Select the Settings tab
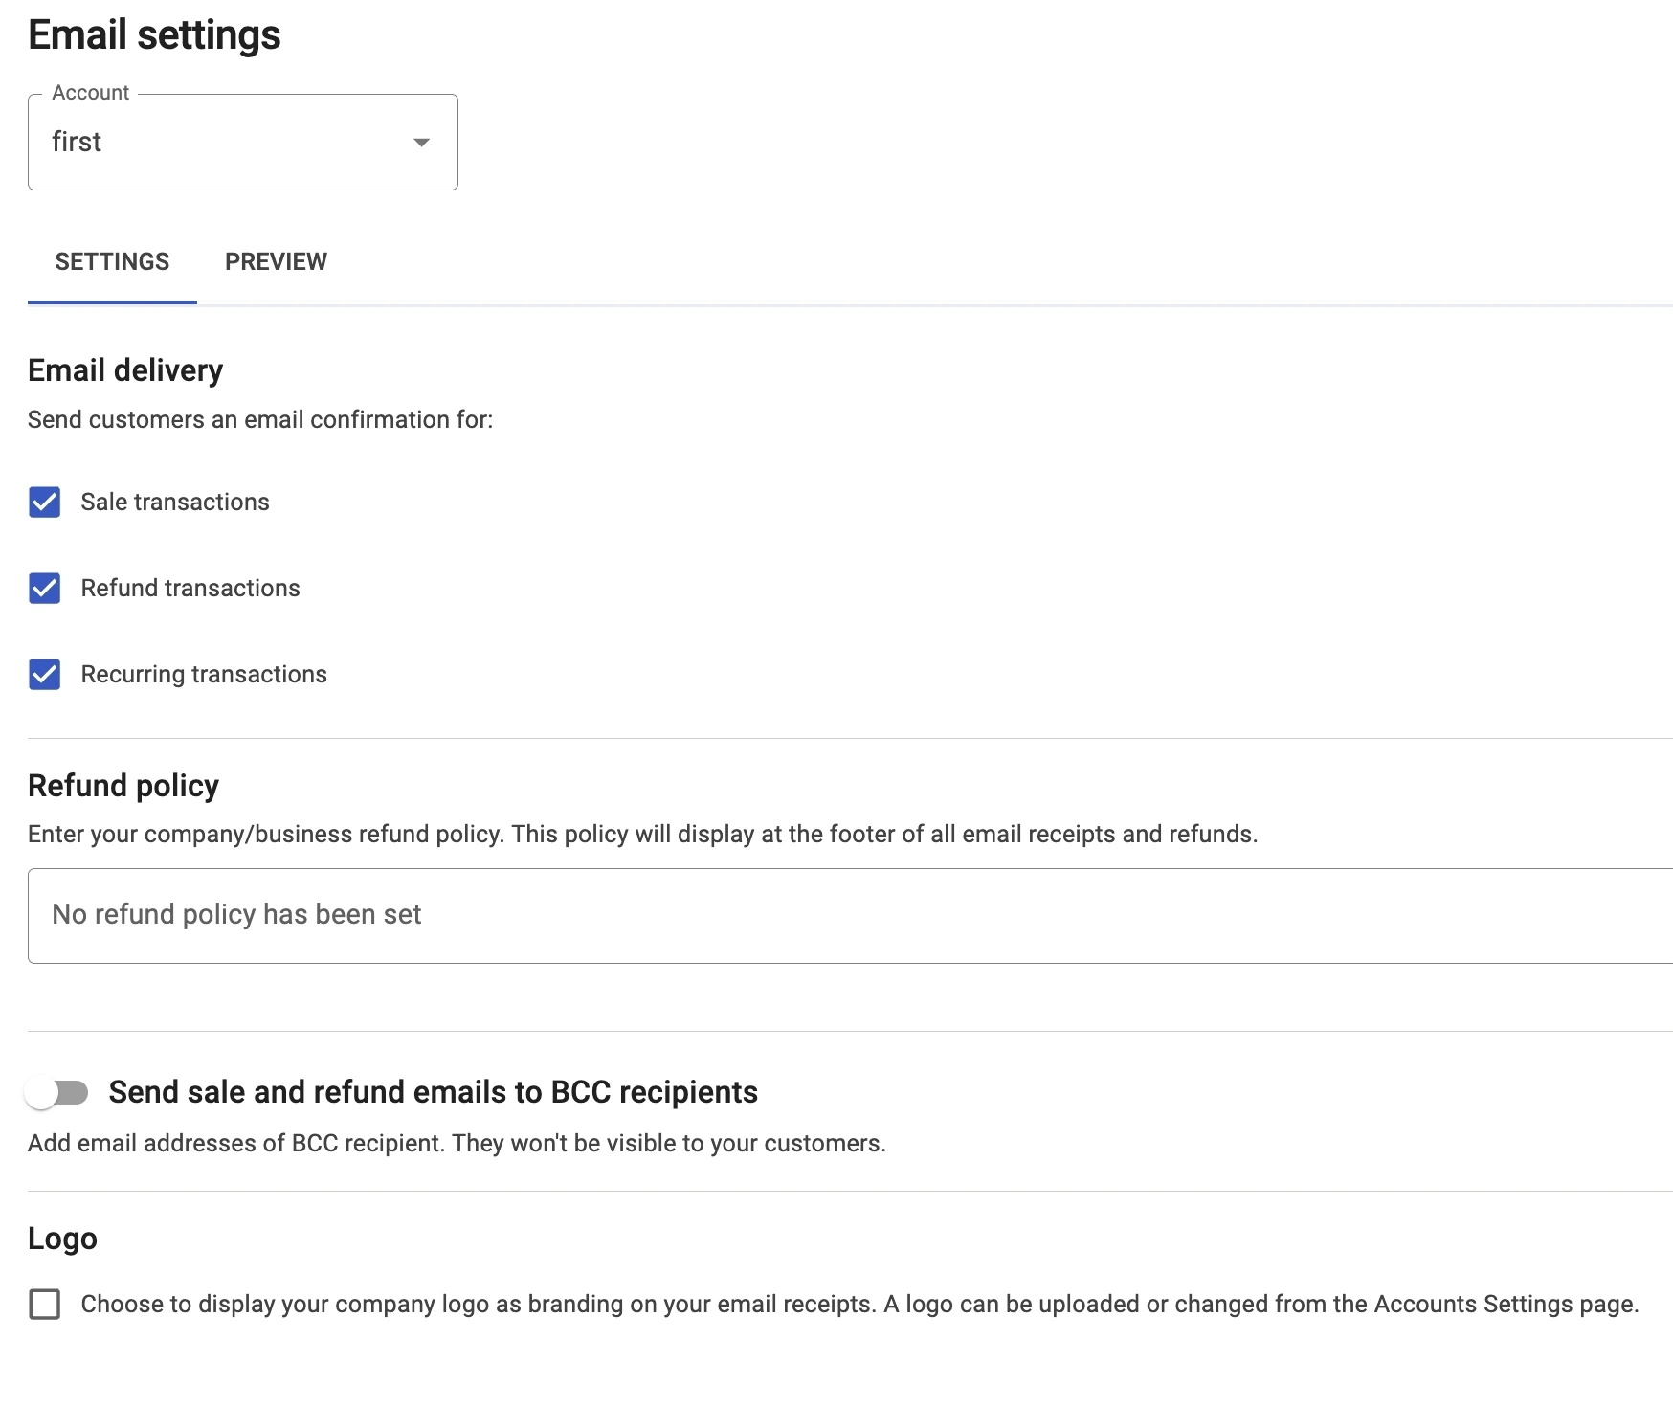Screen dimensions: 1673x1407 tap(112, 261)
